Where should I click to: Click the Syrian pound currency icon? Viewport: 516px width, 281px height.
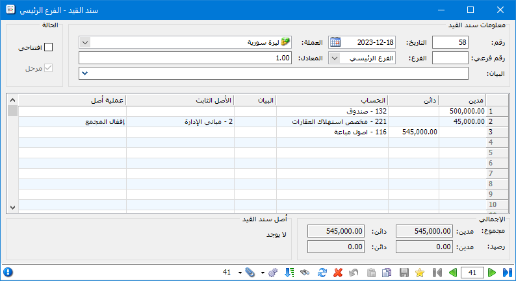click(x=285, y=42)
